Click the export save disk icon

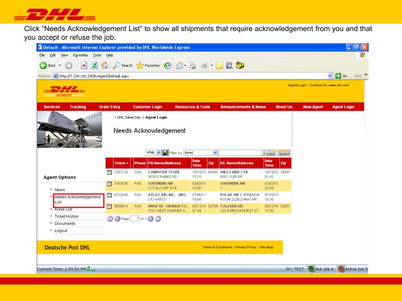165,153
